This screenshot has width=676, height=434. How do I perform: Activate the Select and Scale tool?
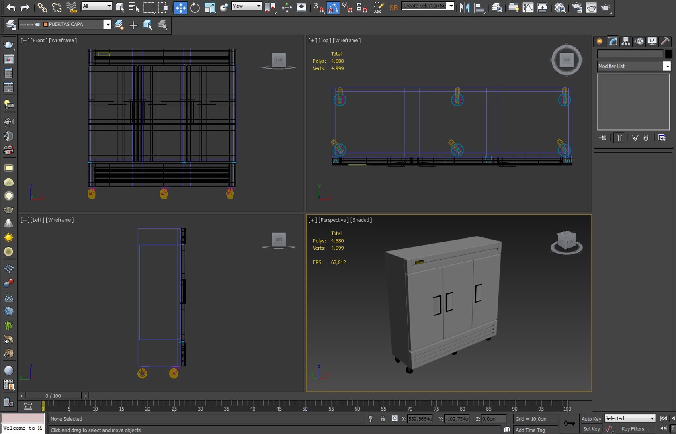210,7
